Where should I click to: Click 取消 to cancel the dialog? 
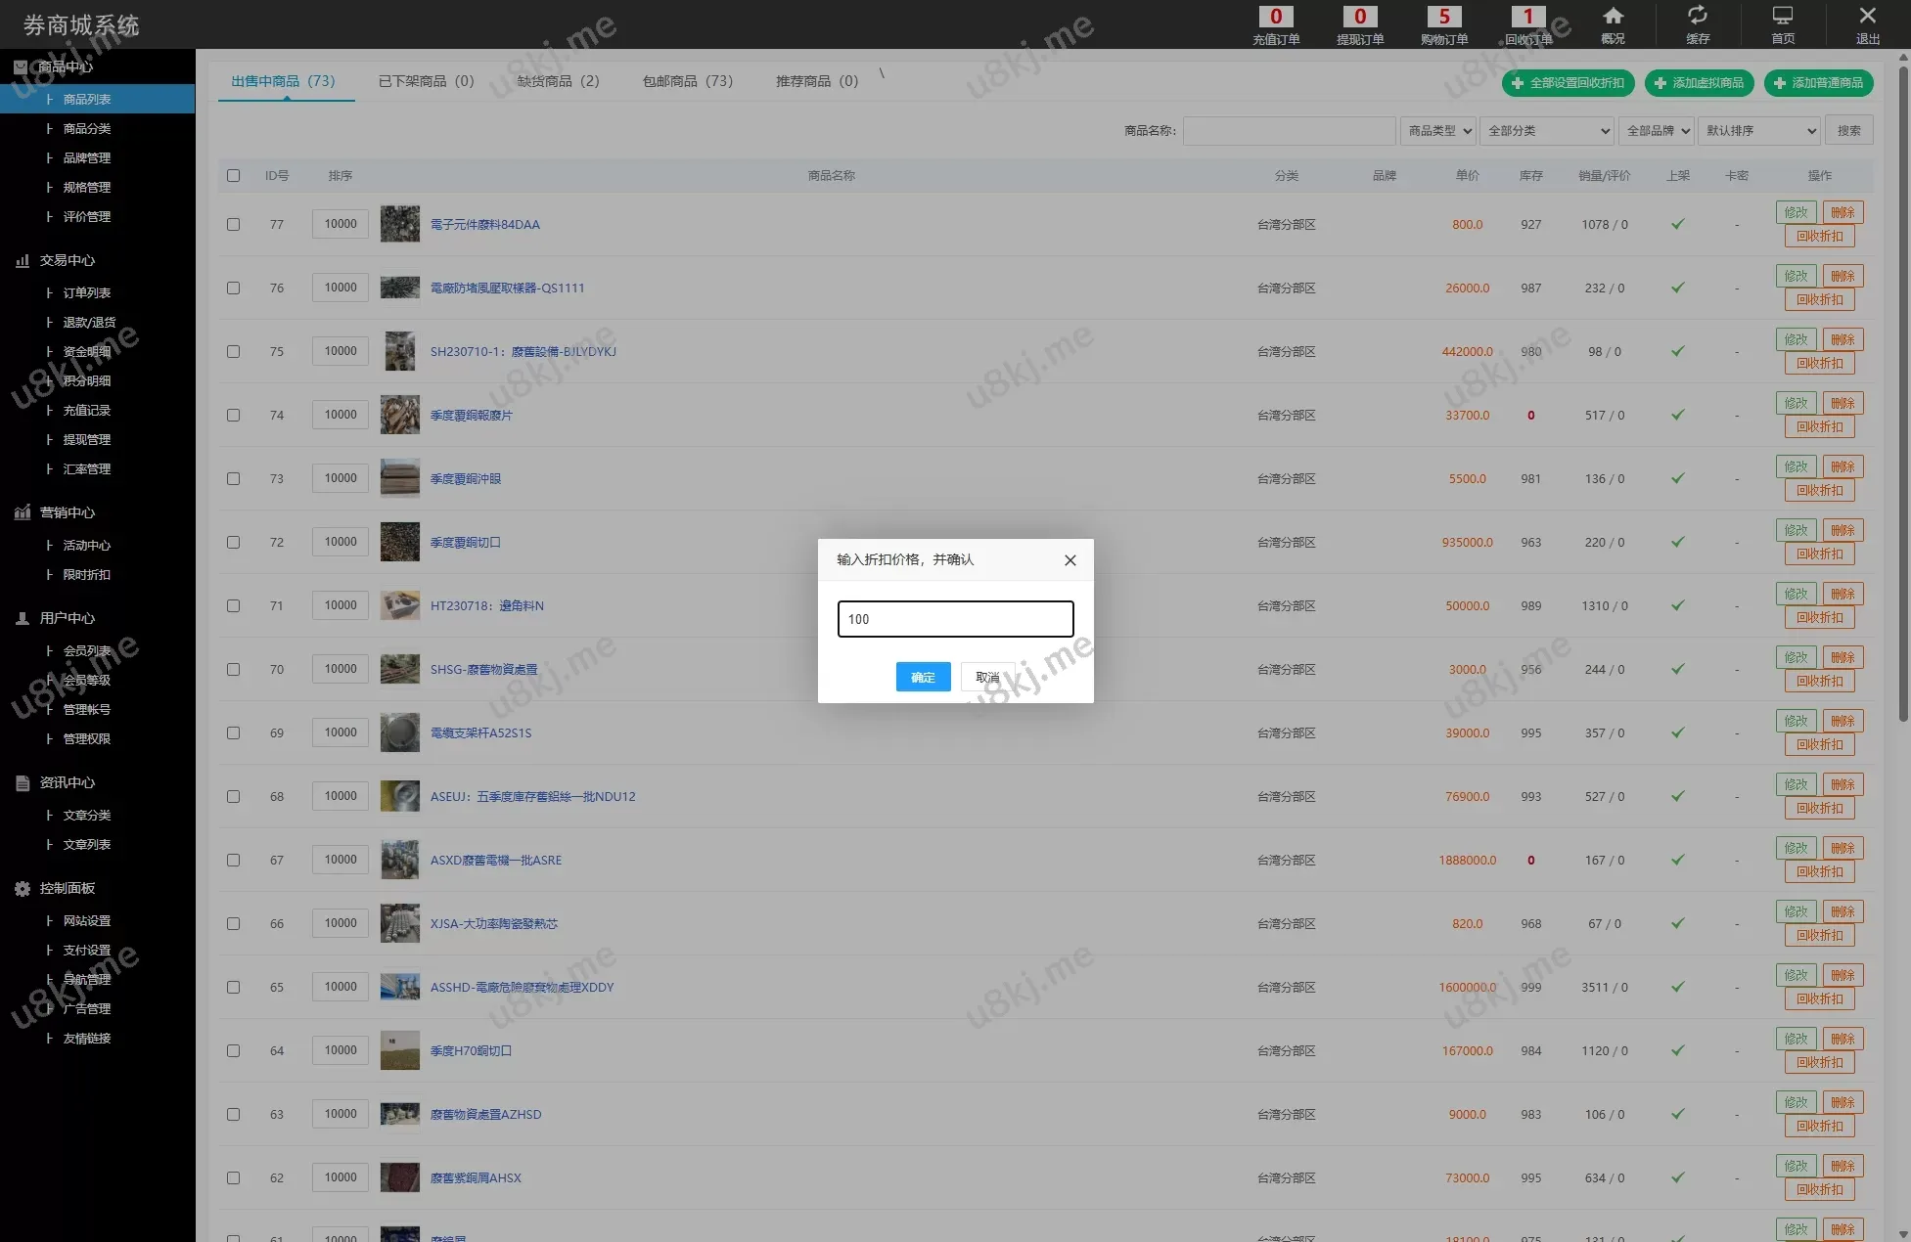click(987, 677)
